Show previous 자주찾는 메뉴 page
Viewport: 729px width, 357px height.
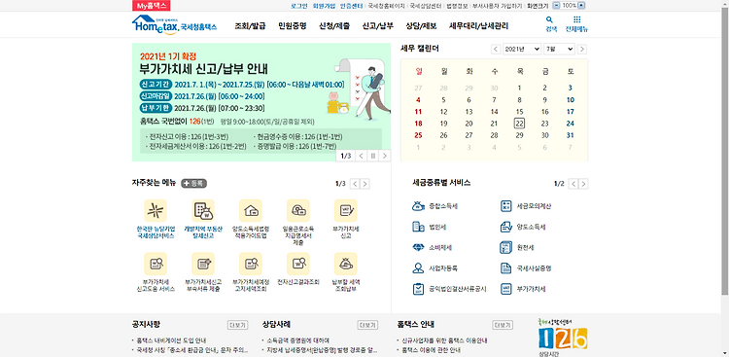tap(355, 184)
